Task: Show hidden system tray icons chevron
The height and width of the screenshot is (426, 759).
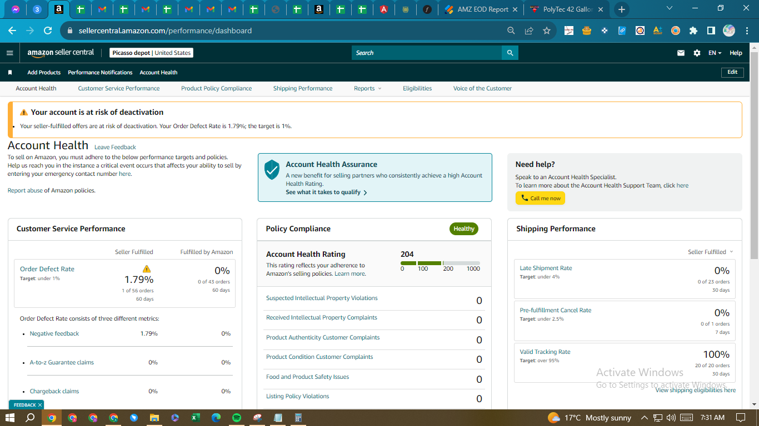Action: [644, 418]
